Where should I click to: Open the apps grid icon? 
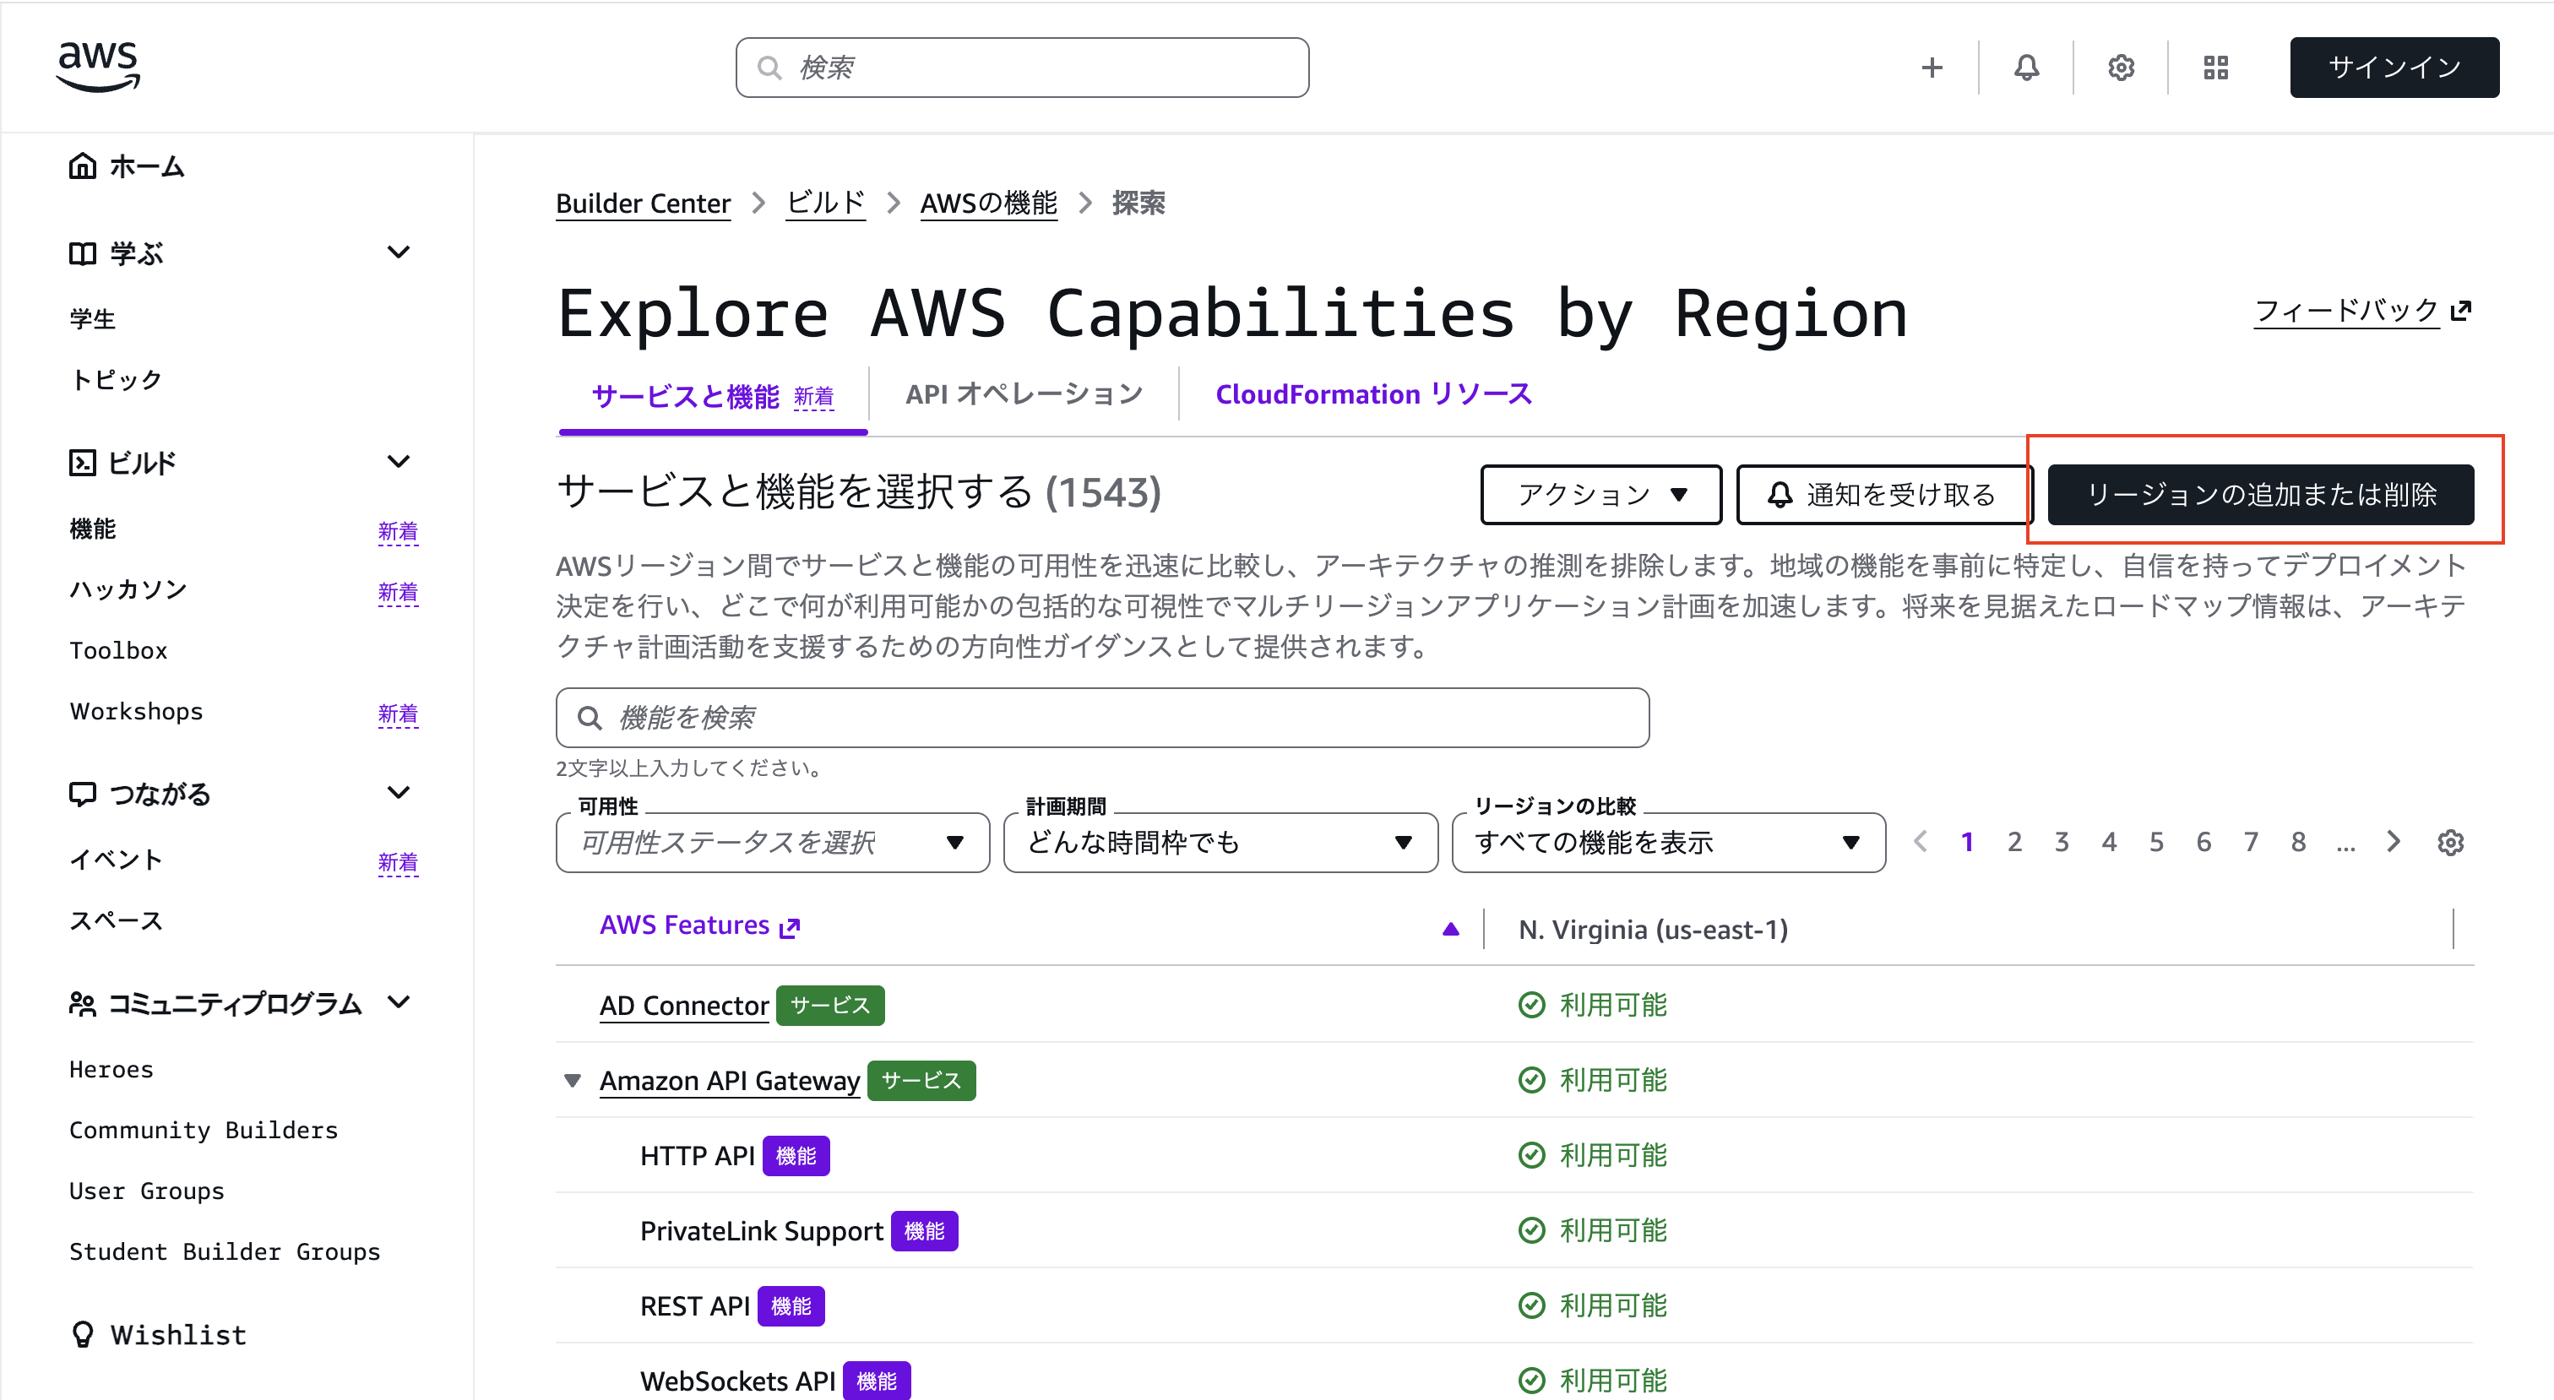(2216, 68)
